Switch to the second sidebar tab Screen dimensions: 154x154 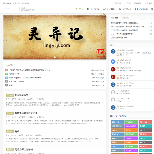126,18
